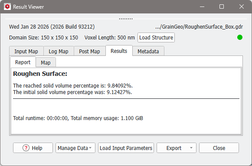Click the Wed Jan 28 2026 build date text
252x166 pixels.
(52, 26)
